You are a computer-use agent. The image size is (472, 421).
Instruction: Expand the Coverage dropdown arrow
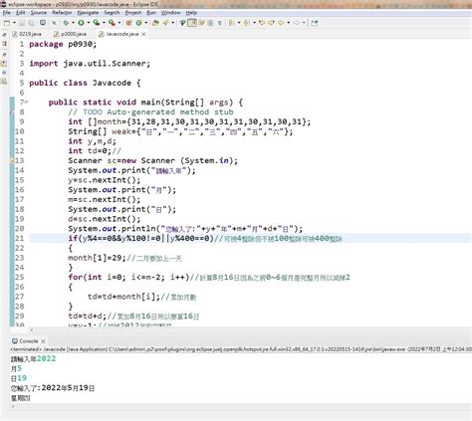[104, 23]
